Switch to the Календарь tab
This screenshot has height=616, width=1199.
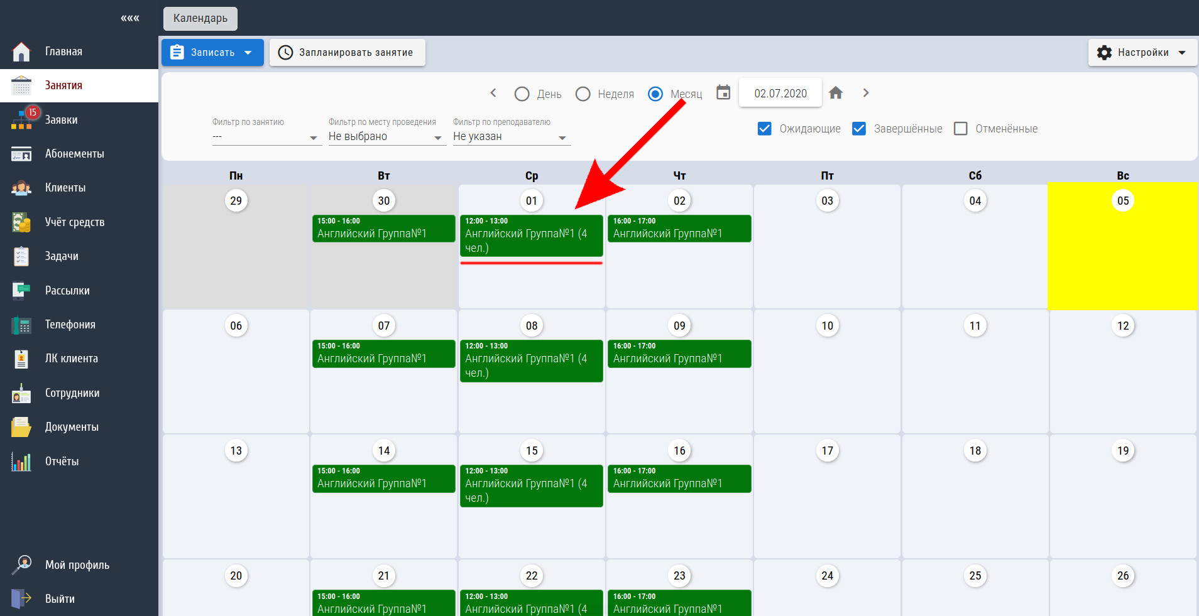200,18
